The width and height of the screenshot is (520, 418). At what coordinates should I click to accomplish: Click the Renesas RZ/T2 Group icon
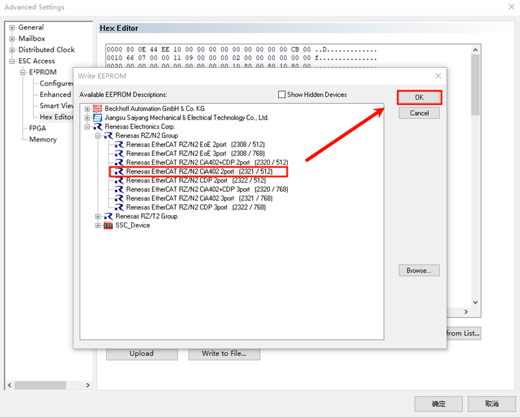108,216
